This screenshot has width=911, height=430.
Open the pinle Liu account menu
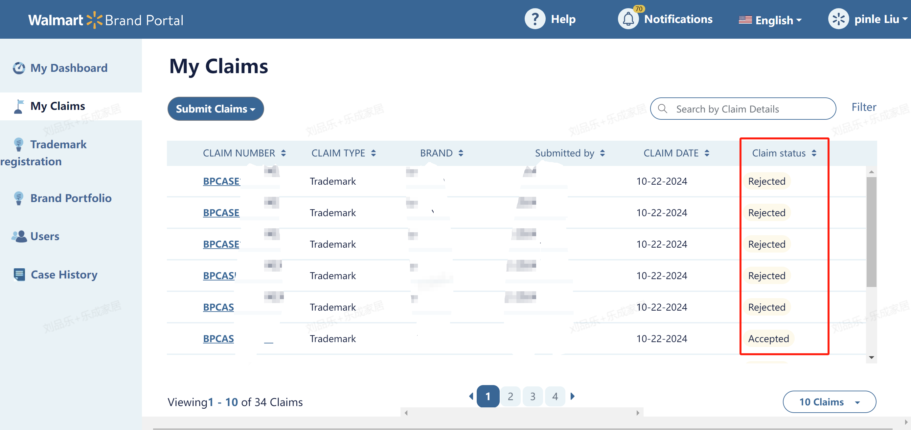click(881, 19)
